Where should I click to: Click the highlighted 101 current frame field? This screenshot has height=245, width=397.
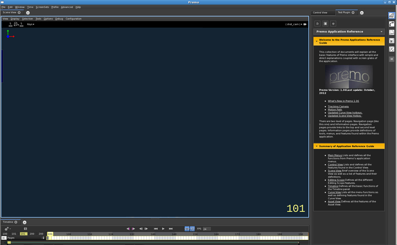point(23,234)
